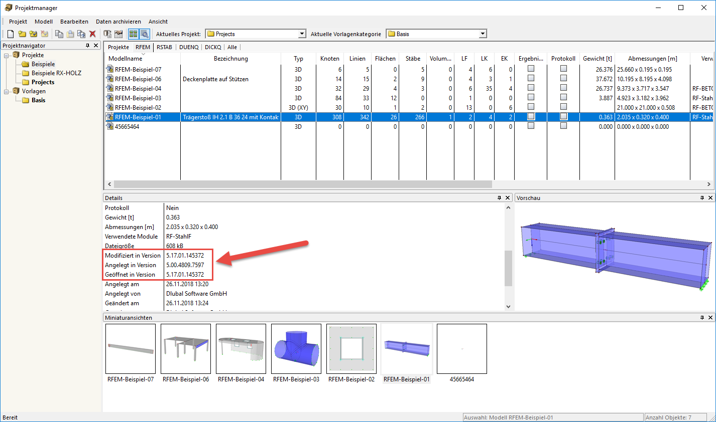
Task: Create a new model via toolbar icon
Action: point(11,34)
